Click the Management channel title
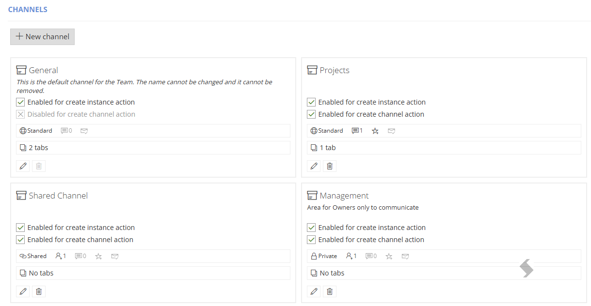 pyautogui.click(x=344, y=196)
